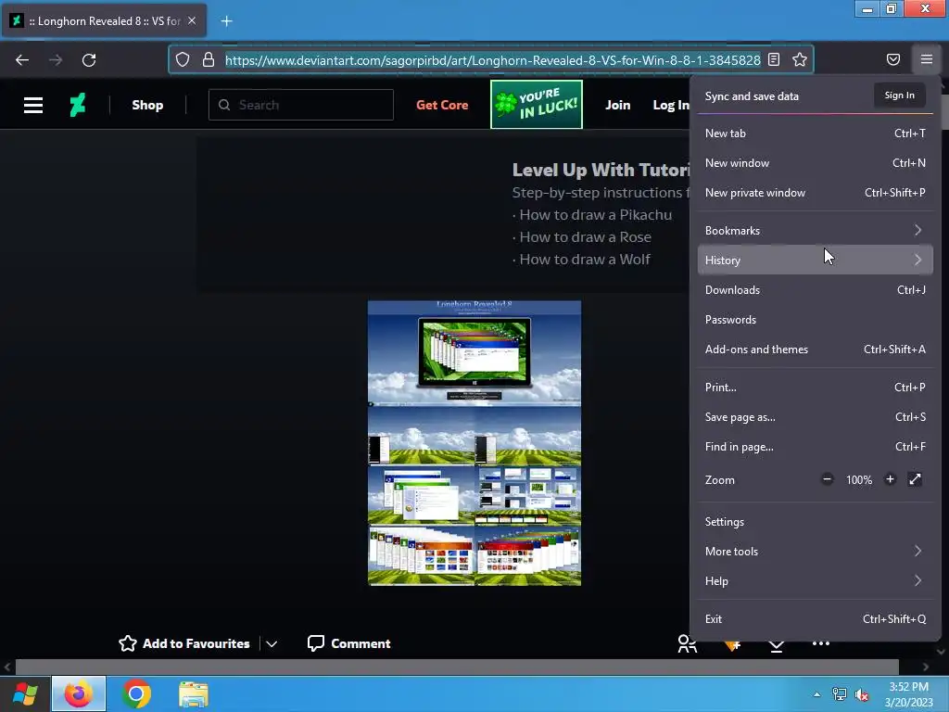Open a new tab with plus button
The image size is (949, 712).
pyautogui.click(x=226, y=21)
